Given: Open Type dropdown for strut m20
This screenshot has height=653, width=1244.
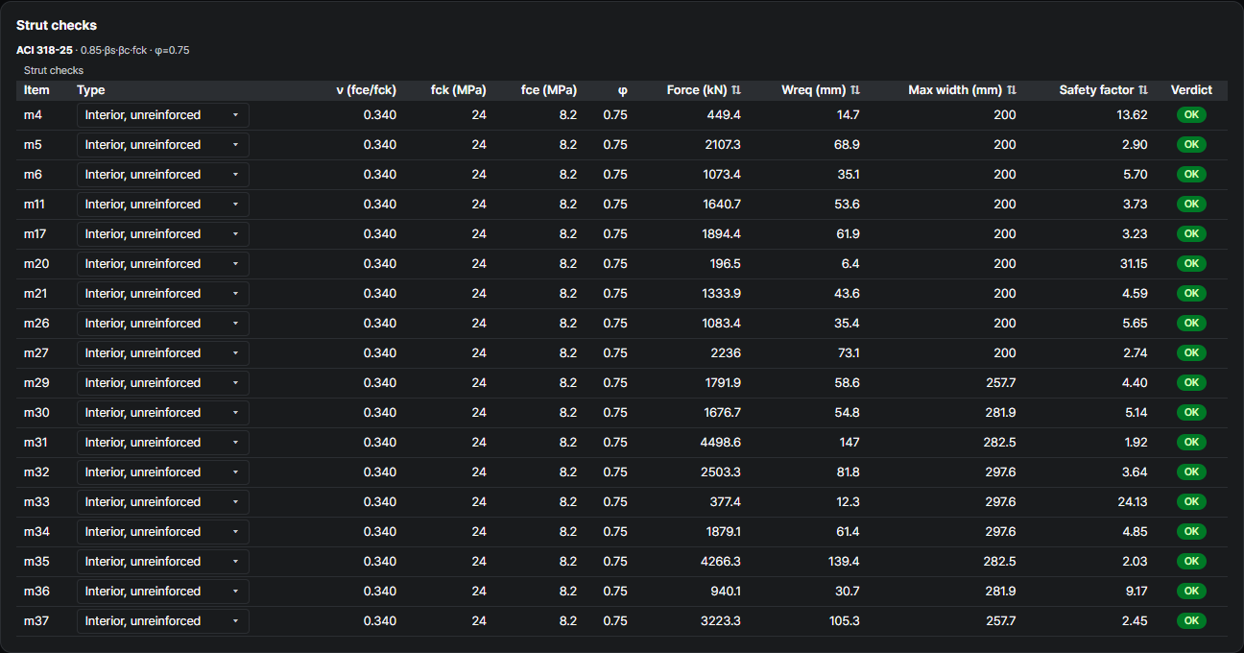Looking at the screenshot, I should pos(163,264).
